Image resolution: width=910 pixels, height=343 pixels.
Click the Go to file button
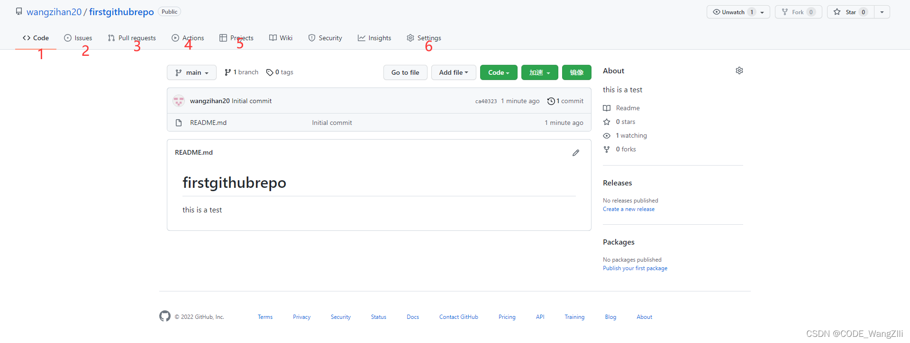(405, 72)
